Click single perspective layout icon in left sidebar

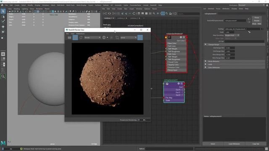3,54
